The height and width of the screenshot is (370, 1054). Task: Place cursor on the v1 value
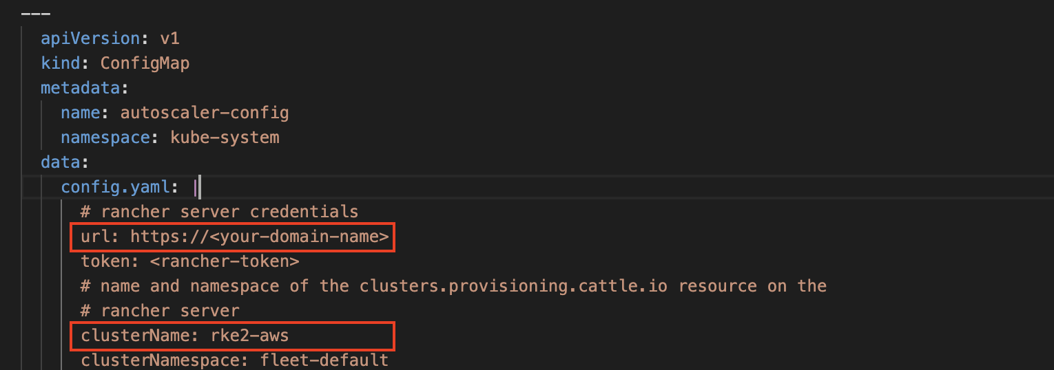point(169,39)
